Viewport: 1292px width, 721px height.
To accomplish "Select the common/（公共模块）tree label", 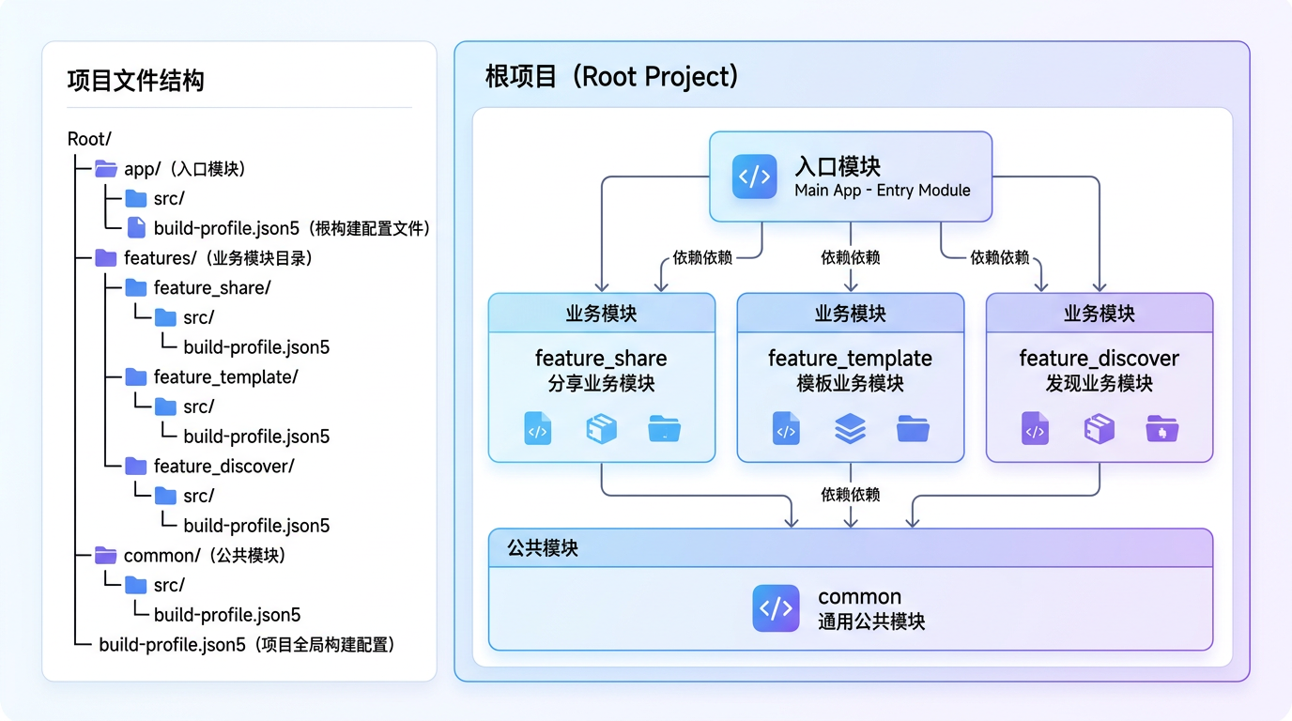I will point(205,556).
